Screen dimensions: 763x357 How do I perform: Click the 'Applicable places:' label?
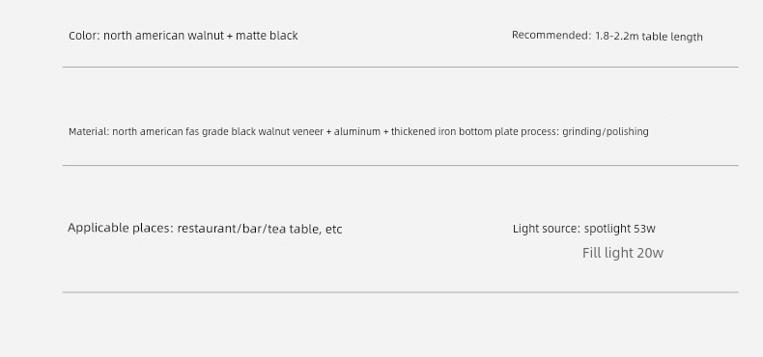(x=121, y=228)
